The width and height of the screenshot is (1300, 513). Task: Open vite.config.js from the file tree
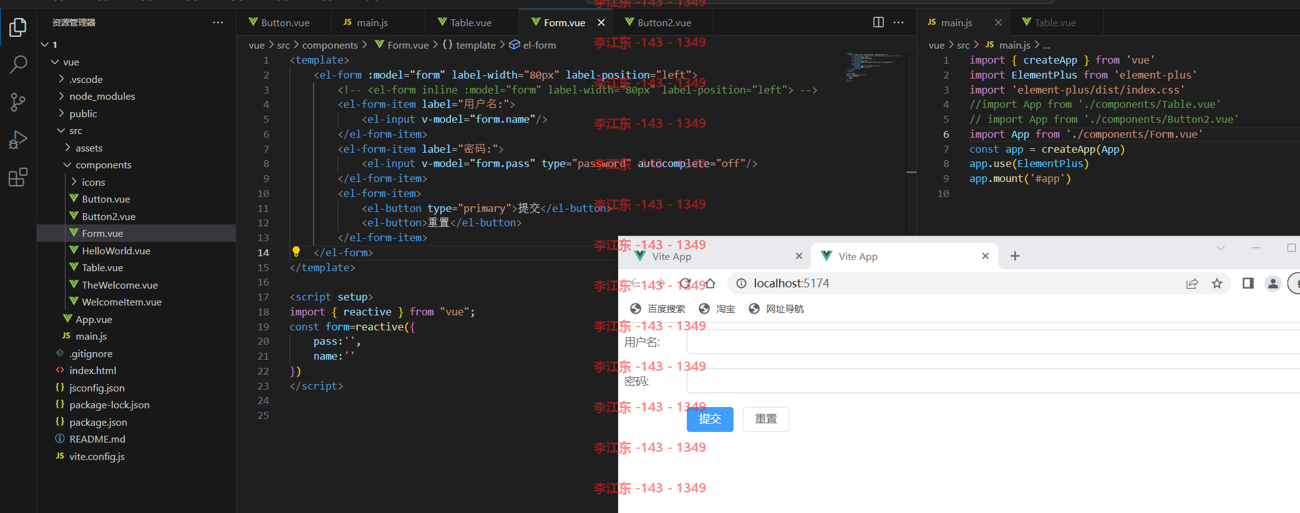pyautogui.click(x=97, y=456)
